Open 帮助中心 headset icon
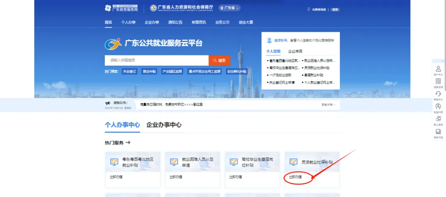The height and width of the screenshot is (197, 446). tap(438, 95)
